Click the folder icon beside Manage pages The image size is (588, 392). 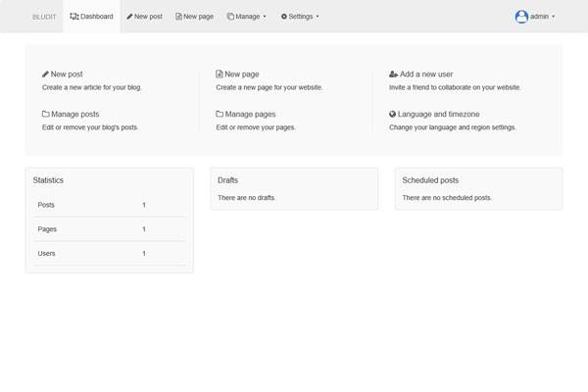click(220, 114)
